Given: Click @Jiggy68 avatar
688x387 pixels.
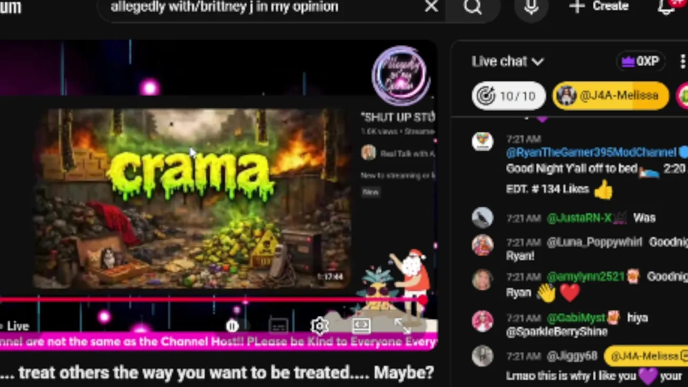Looking at the screenshot, I should tap(483, 356).
